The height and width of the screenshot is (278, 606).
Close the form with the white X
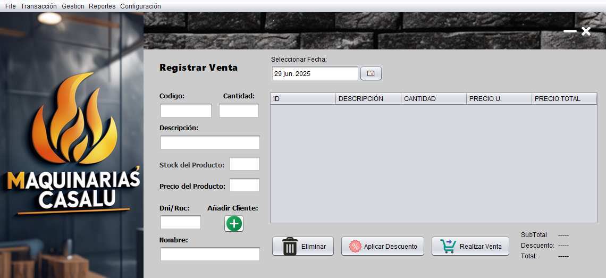tap(586, 31)
